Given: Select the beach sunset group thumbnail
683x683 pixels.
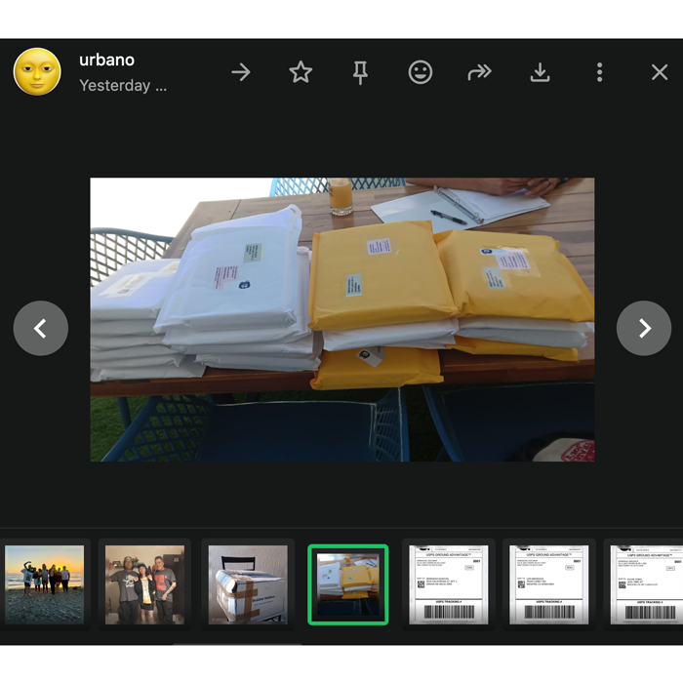Looking at the screenshot, I should point(45,583).
